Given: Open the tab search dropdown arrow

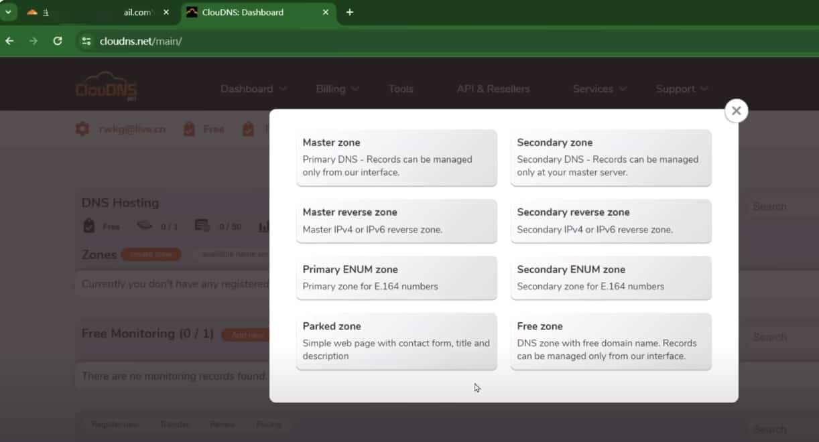Looking at the screenshot, I should coord(8,12).
